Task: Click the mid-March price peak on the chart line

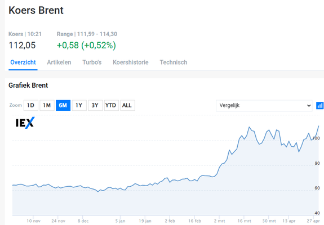Action: pyautogui.click(x=249, y=127)
